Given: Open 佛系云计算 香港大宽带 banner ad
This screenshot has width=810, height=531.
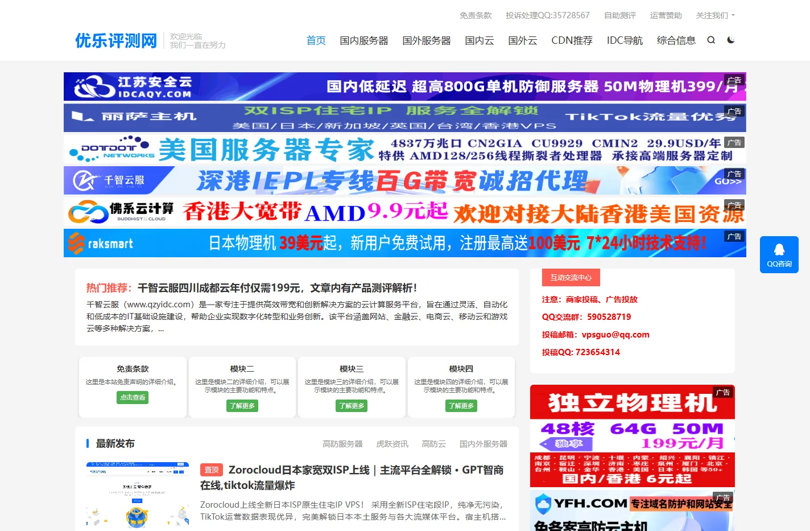Looking at the screenshot, I should [x=405, y=212].
